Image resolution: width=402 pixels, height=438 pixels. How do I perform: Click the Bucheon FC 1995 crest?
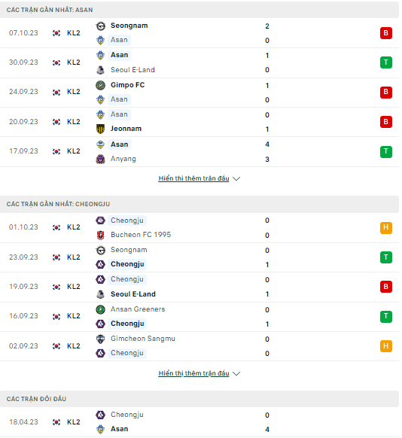click(101, 235)
